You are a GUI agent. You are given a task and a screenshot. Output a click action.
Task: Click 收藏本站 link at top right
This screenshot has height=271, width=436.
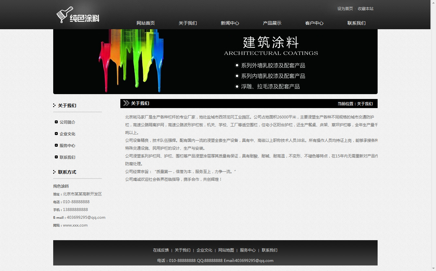pos(365,9)
